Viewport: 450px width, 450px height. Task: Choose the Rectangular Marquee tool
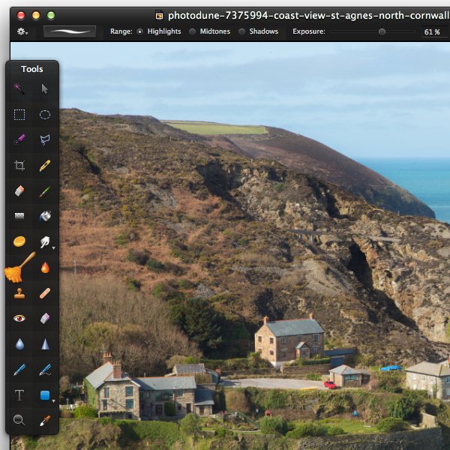(x=19, y=115)
